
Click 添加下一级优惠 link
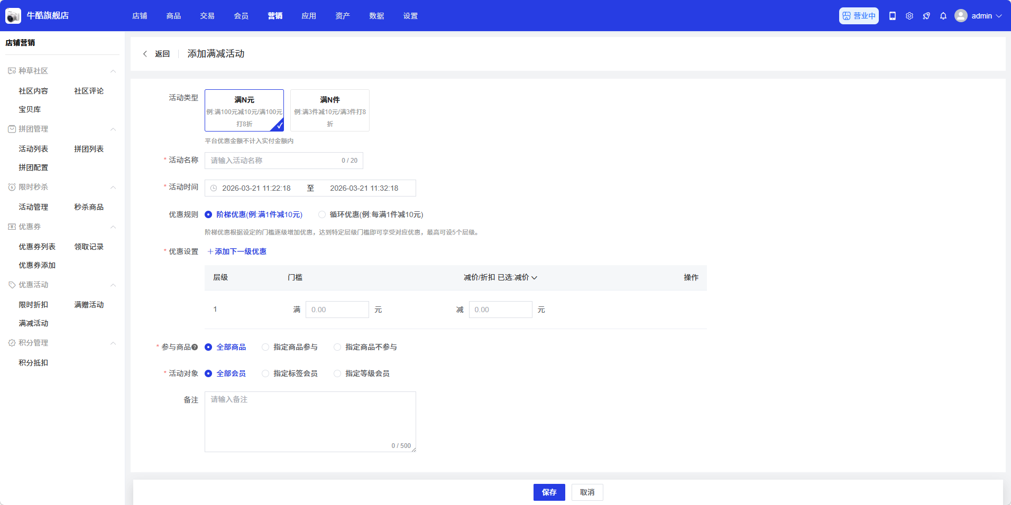click(237, 251)
